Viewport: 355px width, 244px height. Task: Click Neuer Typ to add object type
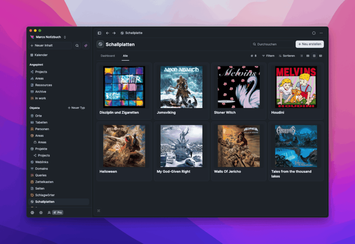coord(76,108)
